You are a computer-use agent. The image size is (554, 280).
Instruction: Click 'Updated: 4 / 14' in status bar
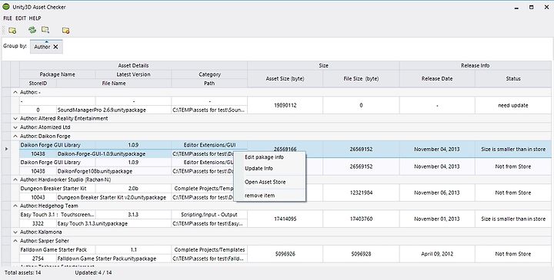click(x=93, y=272)
